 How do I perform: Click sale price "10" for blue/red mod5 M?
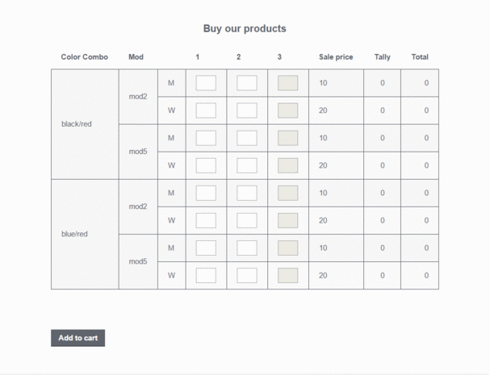[323, 248]
